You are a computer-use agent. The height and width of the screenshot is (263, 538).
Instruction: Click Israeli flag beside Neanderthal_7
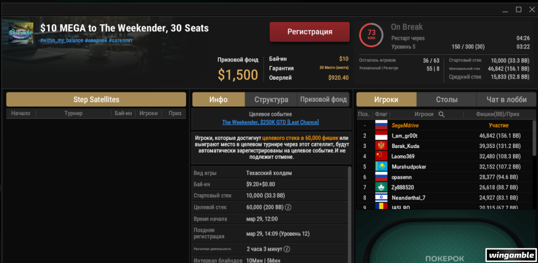pos(381,198)
